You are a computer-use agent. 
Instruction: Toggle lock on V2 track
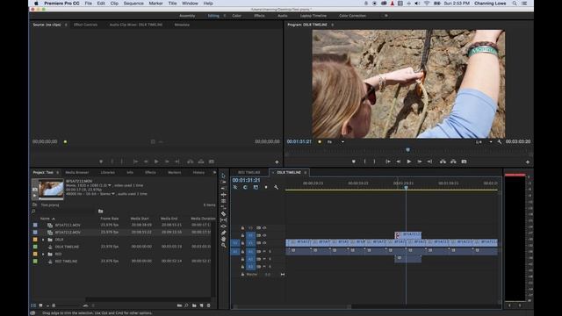(x=242, y=235)
